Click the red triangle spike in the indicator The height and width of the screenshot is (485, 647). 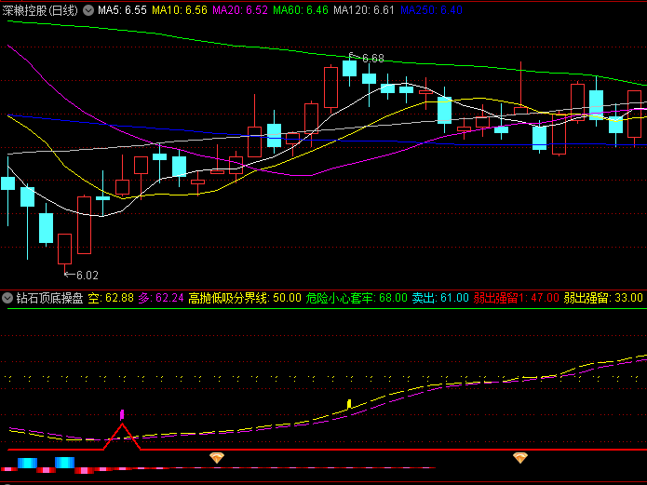pos(122,437)
